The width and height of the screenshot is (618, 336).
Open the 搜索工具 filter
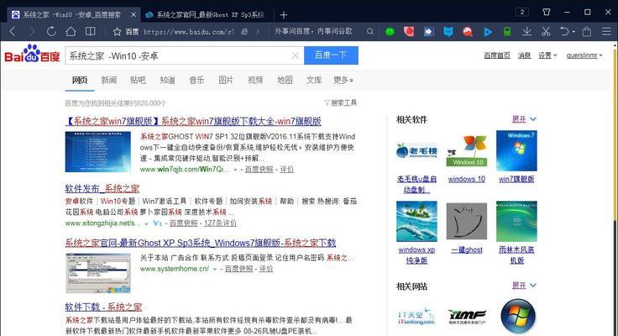[x=341, y=103]
